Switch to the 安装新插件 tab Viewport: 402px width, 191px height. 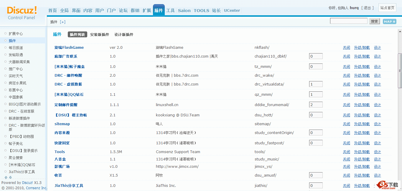100,35
